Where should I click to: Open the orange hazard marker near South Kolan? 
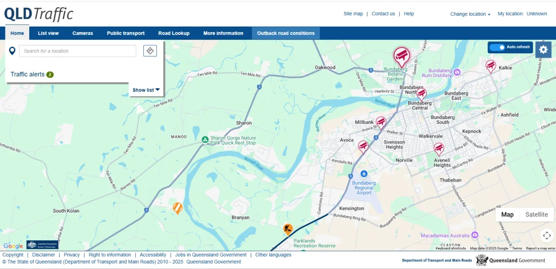click(178, 208)
